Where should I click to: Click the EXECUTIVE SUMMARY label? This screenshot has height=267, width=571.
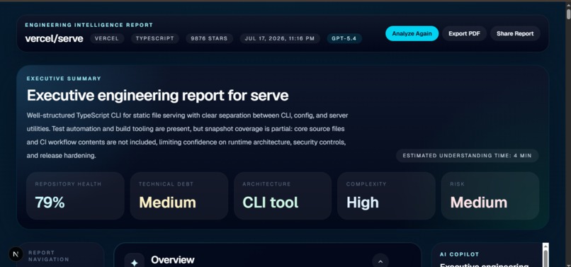coord(64,79)
